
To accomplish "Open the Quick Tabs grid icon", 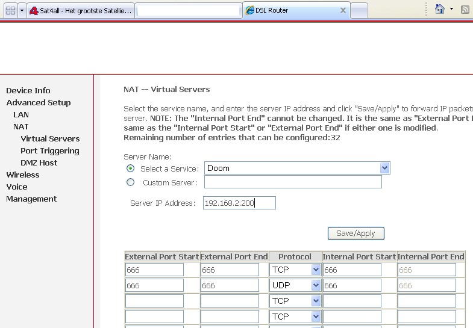I will click(11, 11).
